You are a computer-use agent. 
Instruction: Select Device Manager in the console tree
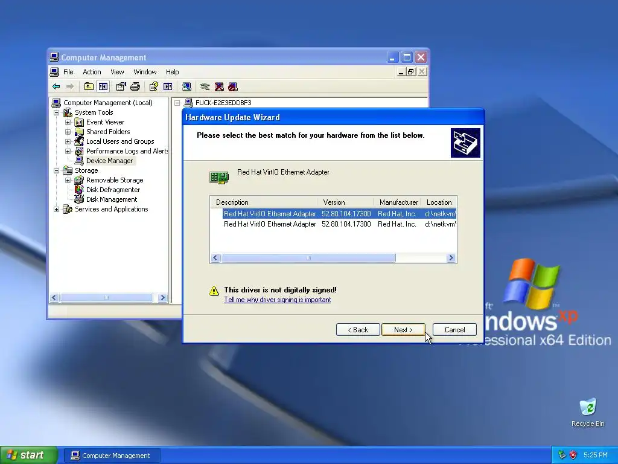[x=110, y=161]
